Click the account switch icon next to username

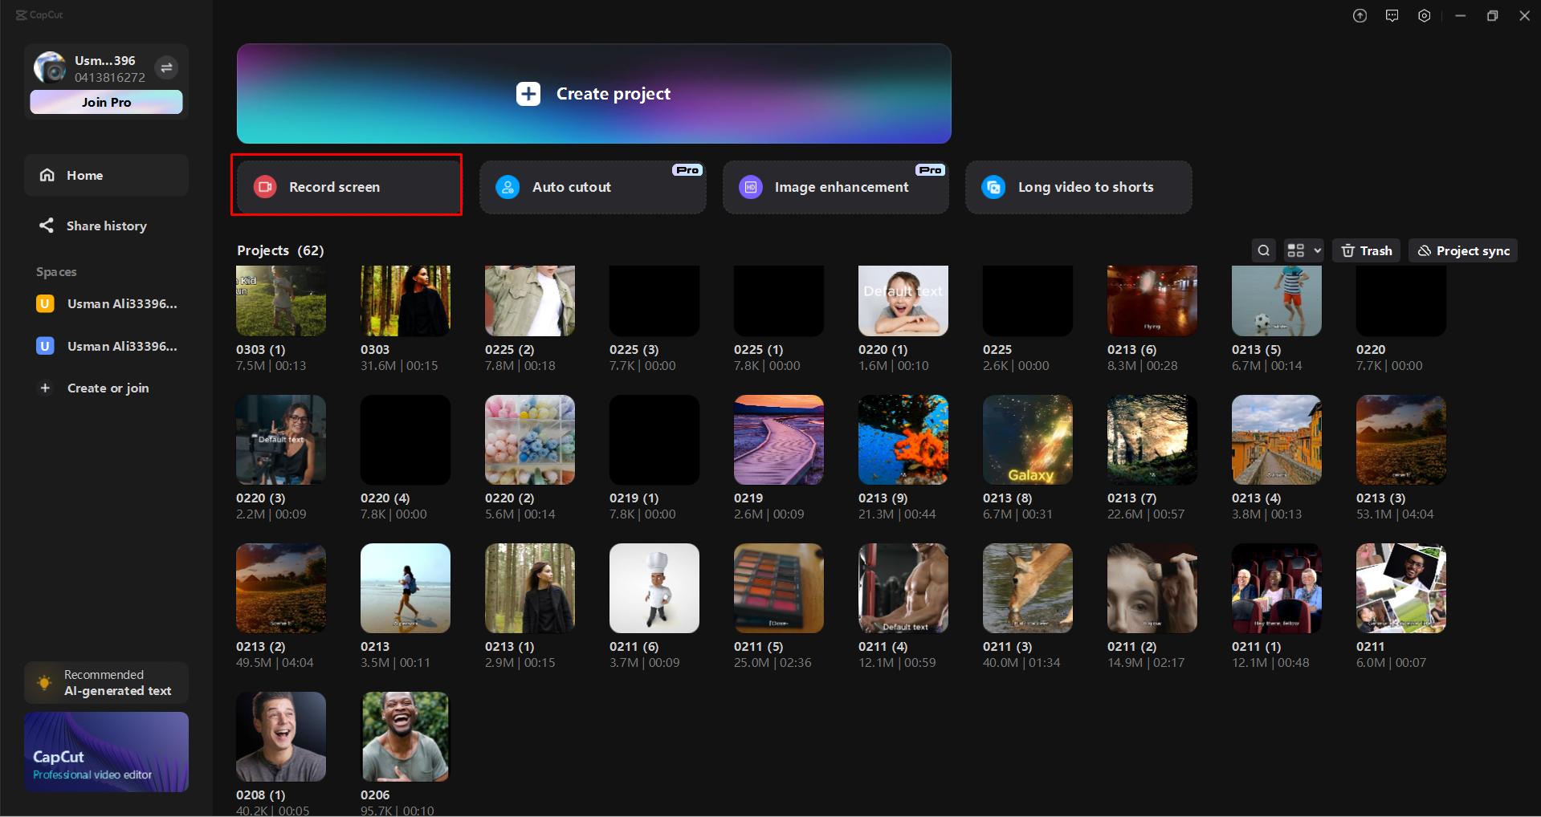click(x=166, y=67)
